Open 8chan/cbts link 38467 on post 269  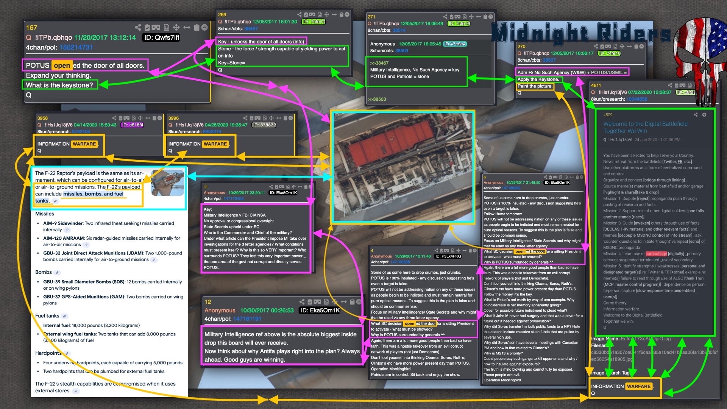point(251,29)
